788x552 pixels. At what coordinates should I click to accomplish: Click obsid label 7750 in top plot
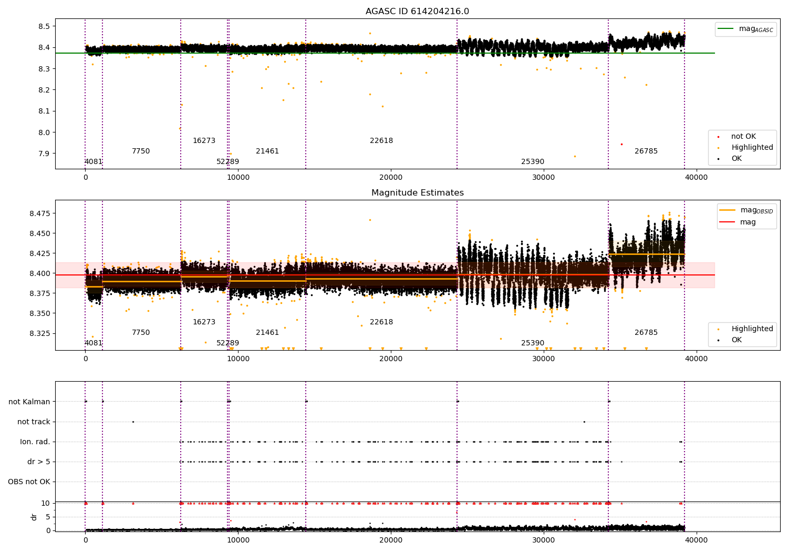[x=141, y=151]
